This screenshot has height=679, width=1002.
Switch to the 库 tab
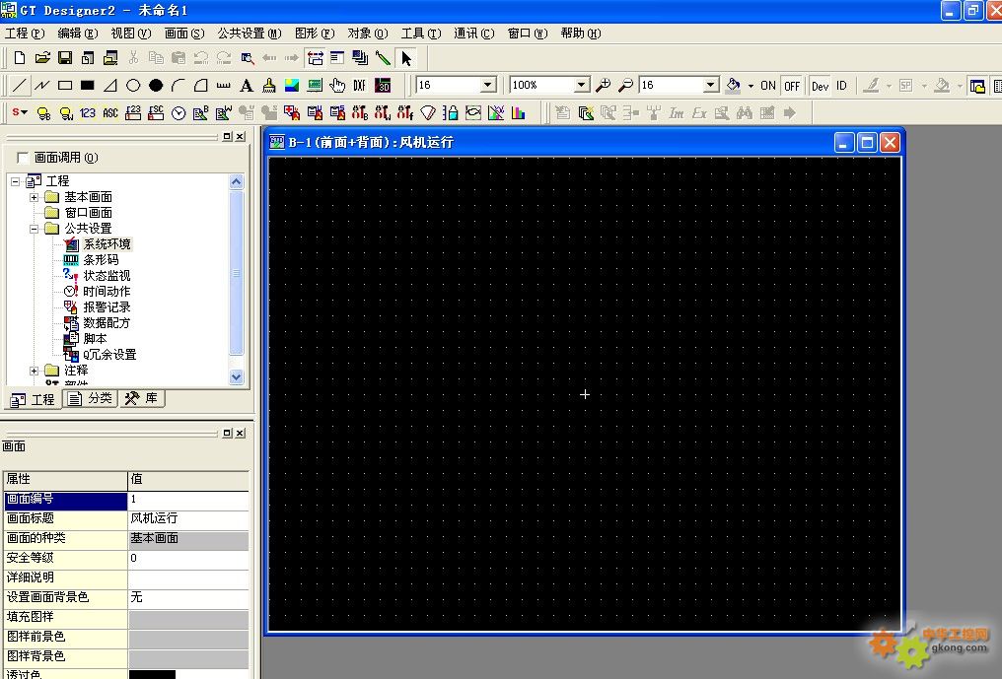click(x=142, y=398)
